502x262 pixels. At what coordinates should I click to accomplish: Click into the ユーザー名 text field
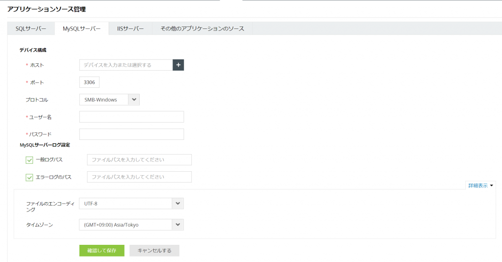131,117
